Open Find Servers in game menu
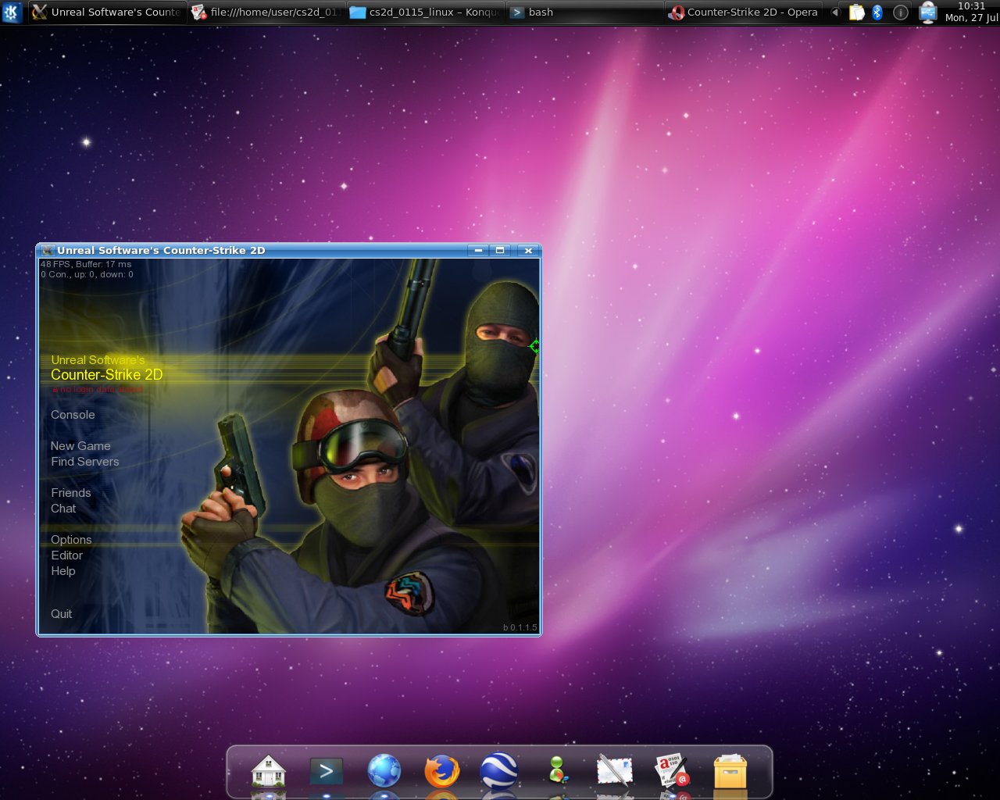 click(x=85, y=462)
